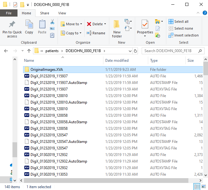Viewport: 208px width, 190px height.
Task: Go up one folder level arrow
Action: (29, 51)
